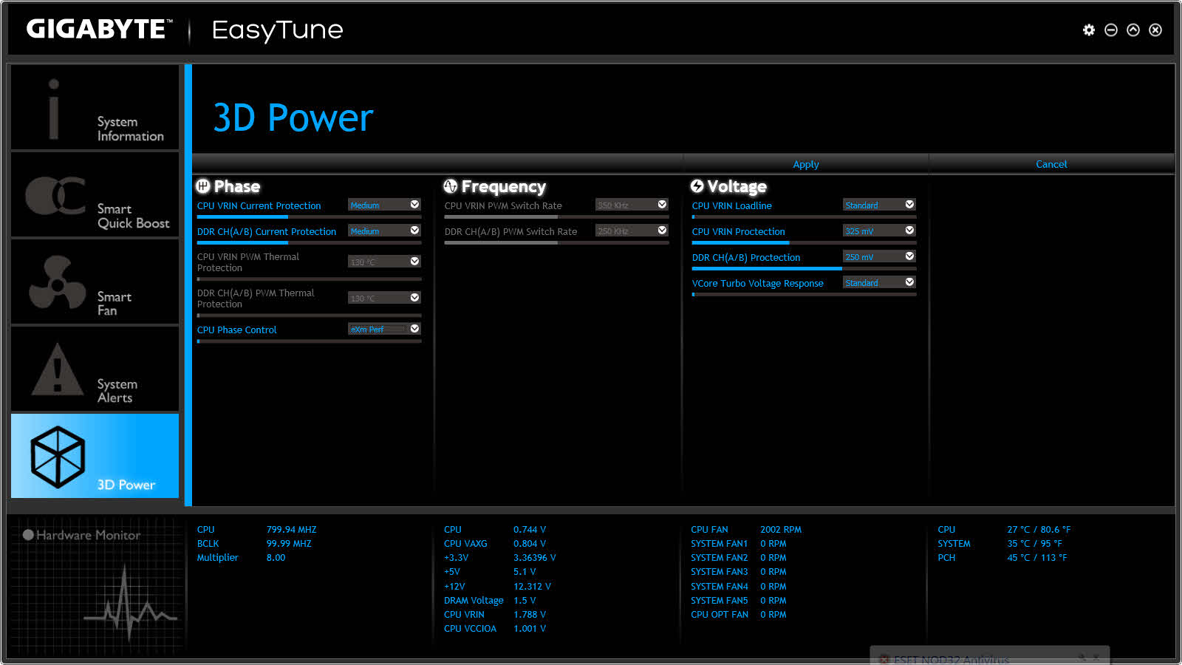Expand CPU Phase Control dropdown
Screen dimensions: 1182x665
pos(384,329)
